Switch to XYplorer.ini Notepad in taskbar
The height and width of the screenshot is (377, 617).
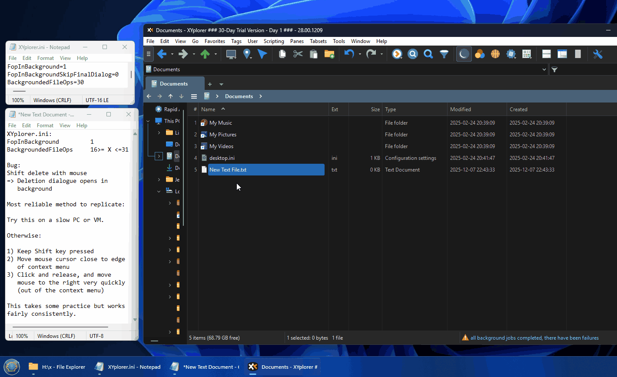[129, 367]
